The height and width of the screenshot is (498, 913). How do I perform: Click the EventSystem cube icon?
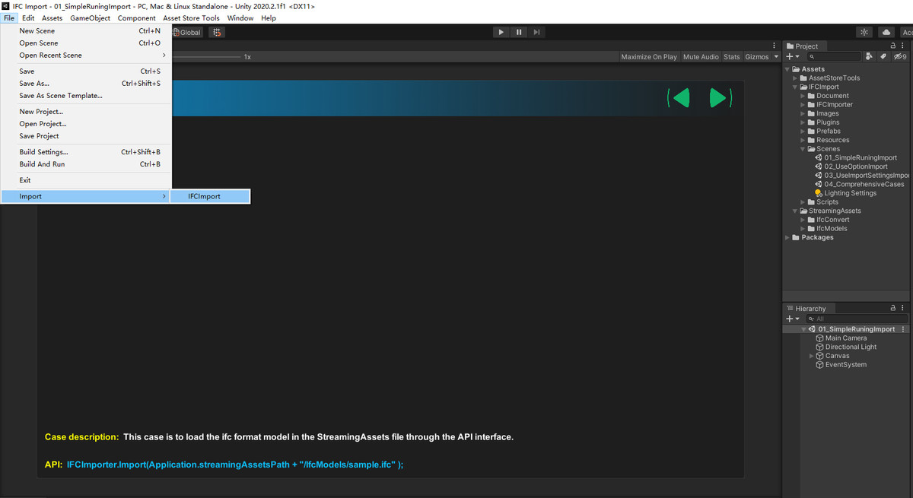pos(819,365)
